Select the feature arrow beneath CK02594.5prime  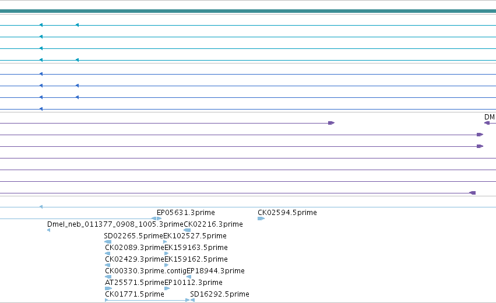coord(261,219)
